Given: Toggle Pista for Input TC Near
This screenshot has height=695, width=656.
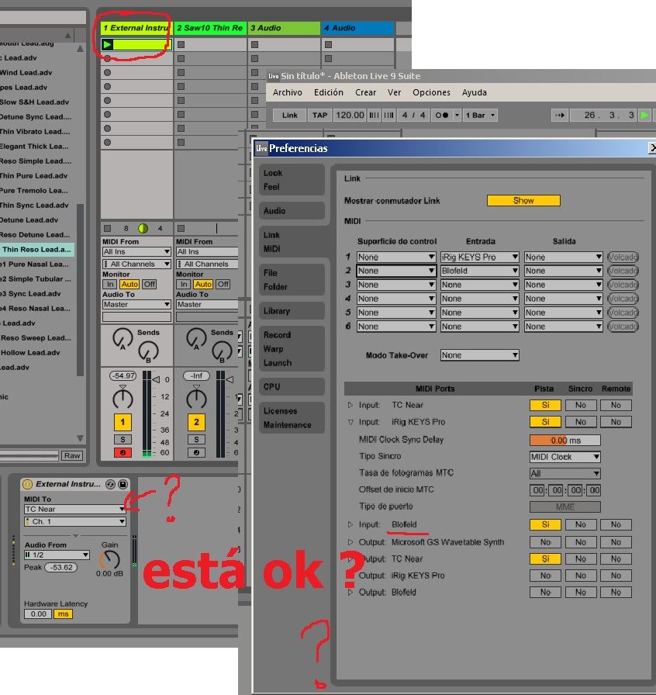Looking at the screenshot, I should (x=545, y=405).
